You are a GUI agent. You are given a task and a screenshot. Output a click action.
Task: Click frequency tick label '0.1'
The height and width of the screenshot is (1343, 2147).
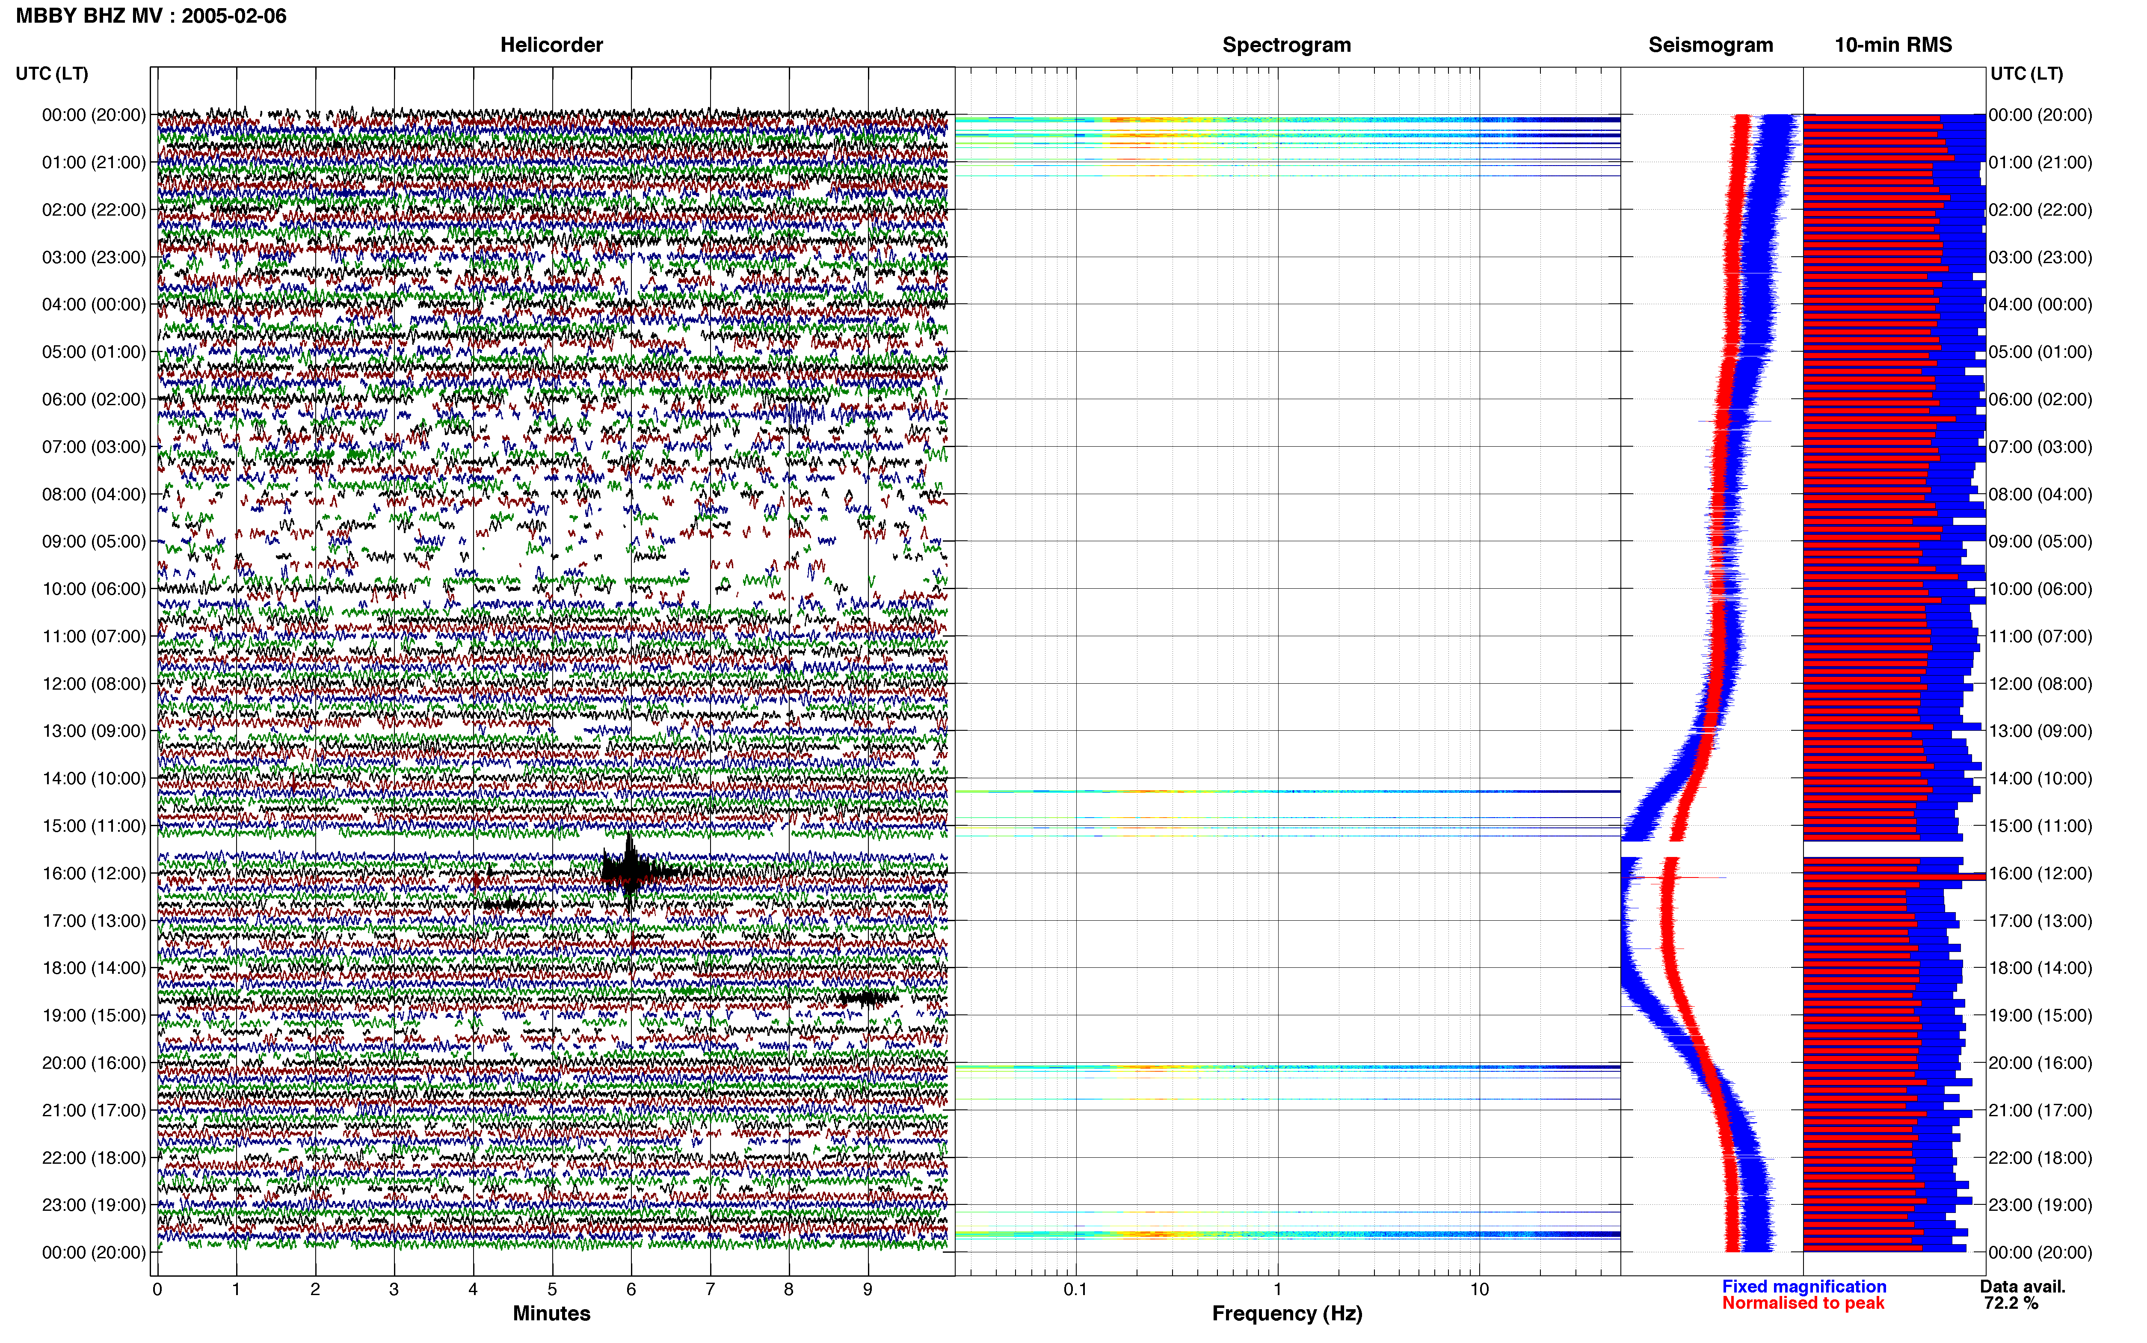coord(1075,1289)
